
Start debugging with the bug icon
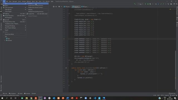coord(148,4)
